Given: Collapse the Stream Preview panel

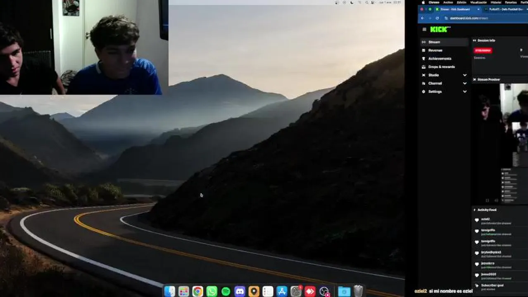Looking at the screenshot, I should click(x=475, y=79).
